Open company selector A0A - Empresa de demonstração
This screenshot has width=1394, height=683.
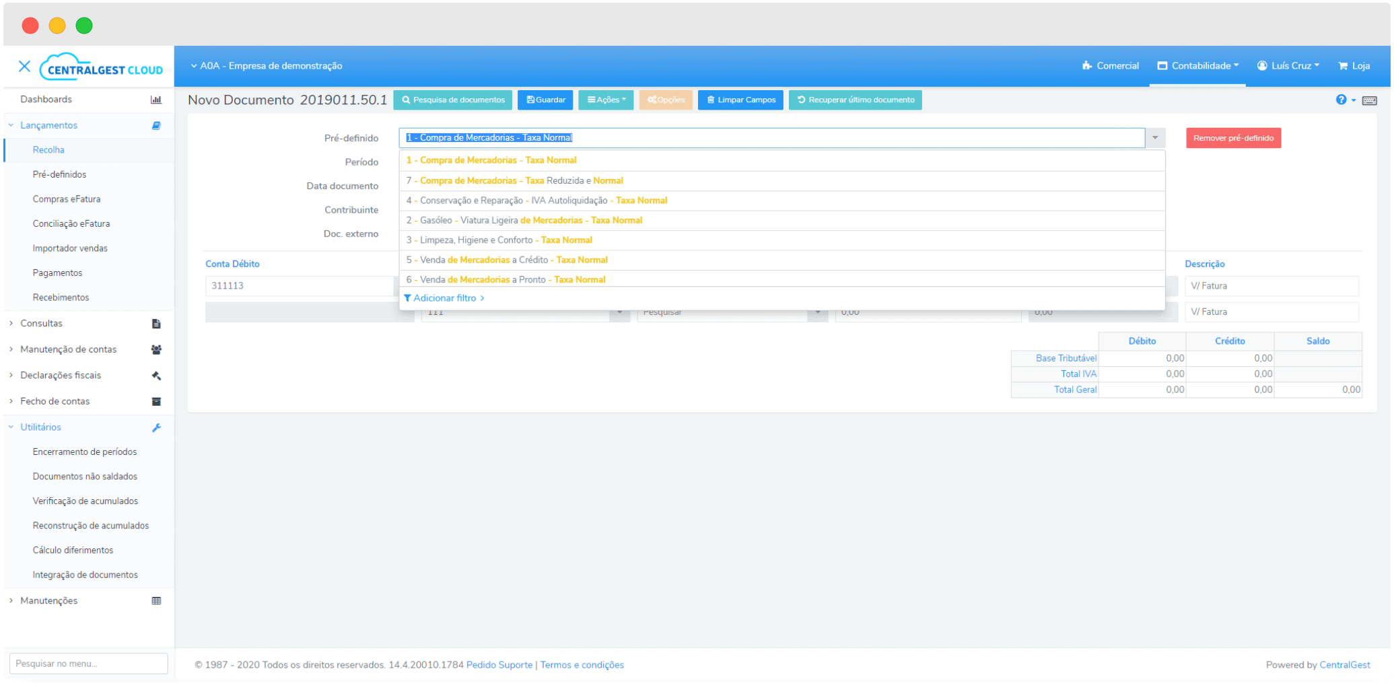click(x=266, y=66)
